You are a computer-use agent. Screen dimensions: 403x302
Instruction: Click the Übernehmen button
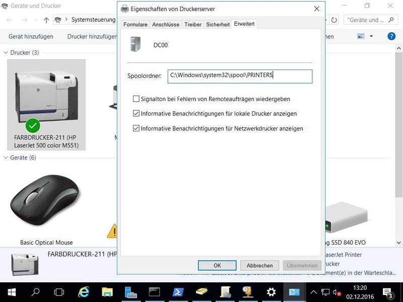click(302, 265)
